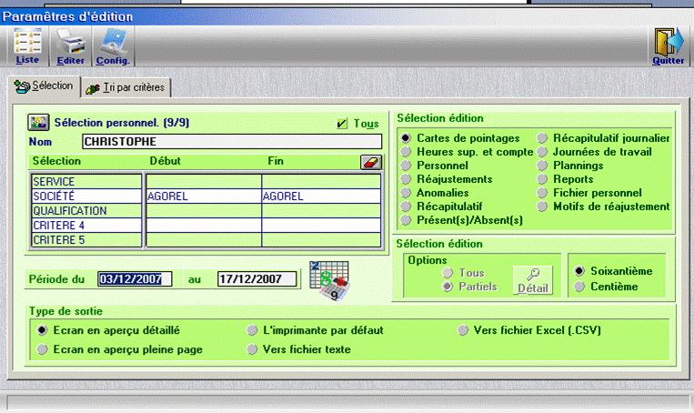
Task: Select Cartes de pointages radio
Action: coord(406,138)
